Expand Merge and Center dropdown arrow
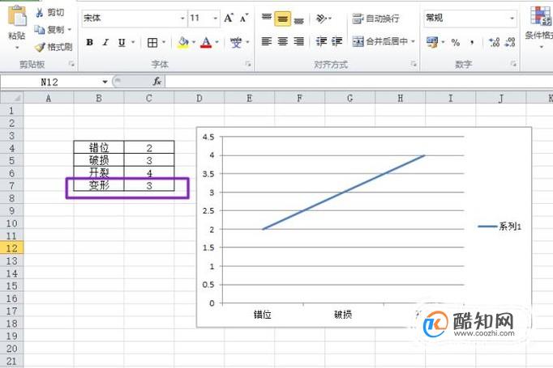This screenshot has height=368, width=553. [413, 41]
